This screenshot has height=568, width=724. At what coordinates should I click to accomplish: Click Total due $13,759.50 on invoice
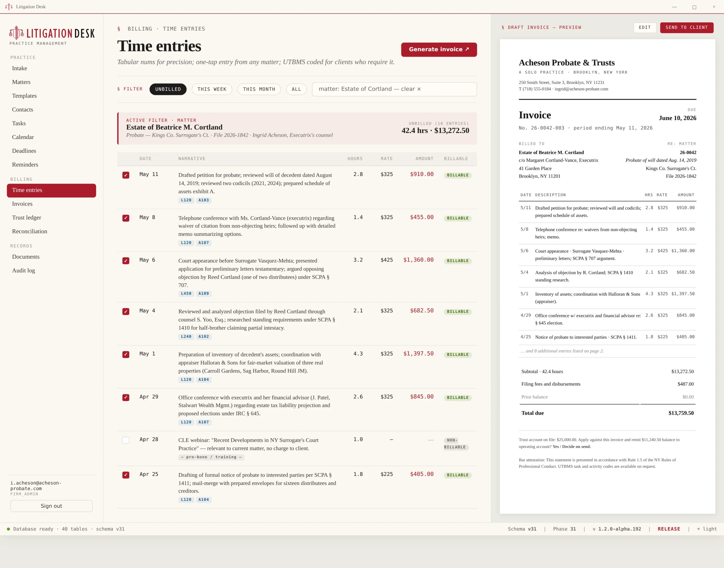[x=607, y=413]
